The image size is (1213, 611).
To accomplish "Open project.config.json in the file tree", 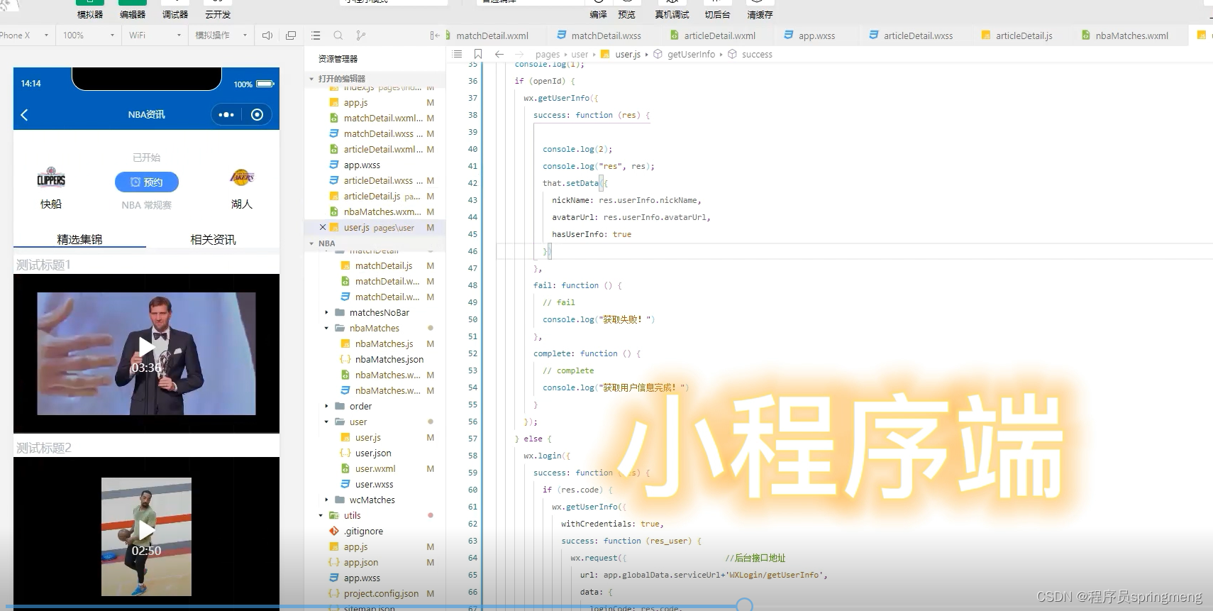I will 381,594.
